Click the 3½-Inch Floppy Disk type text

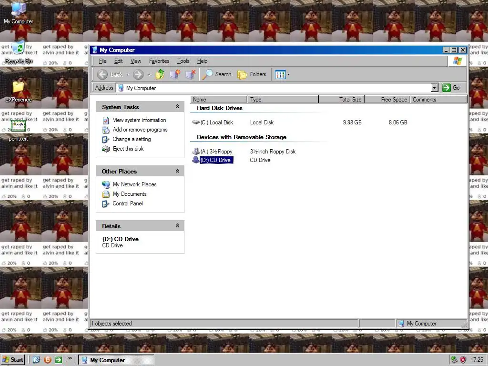coord(273,152)
